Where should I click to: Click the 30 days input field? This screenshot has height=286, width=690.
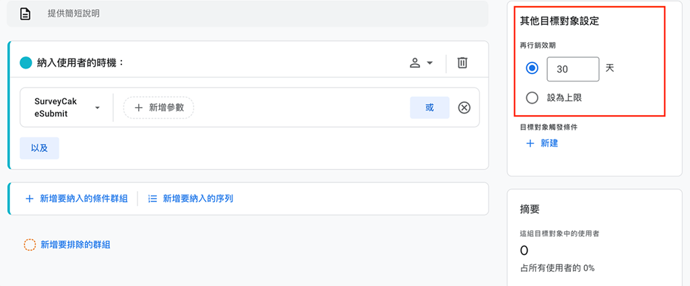tap(573, 69)
